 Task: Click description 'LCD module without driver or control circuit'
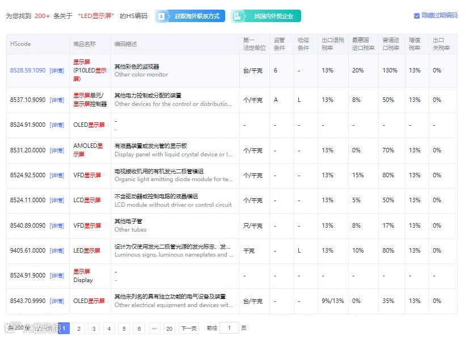coord(173,205)
